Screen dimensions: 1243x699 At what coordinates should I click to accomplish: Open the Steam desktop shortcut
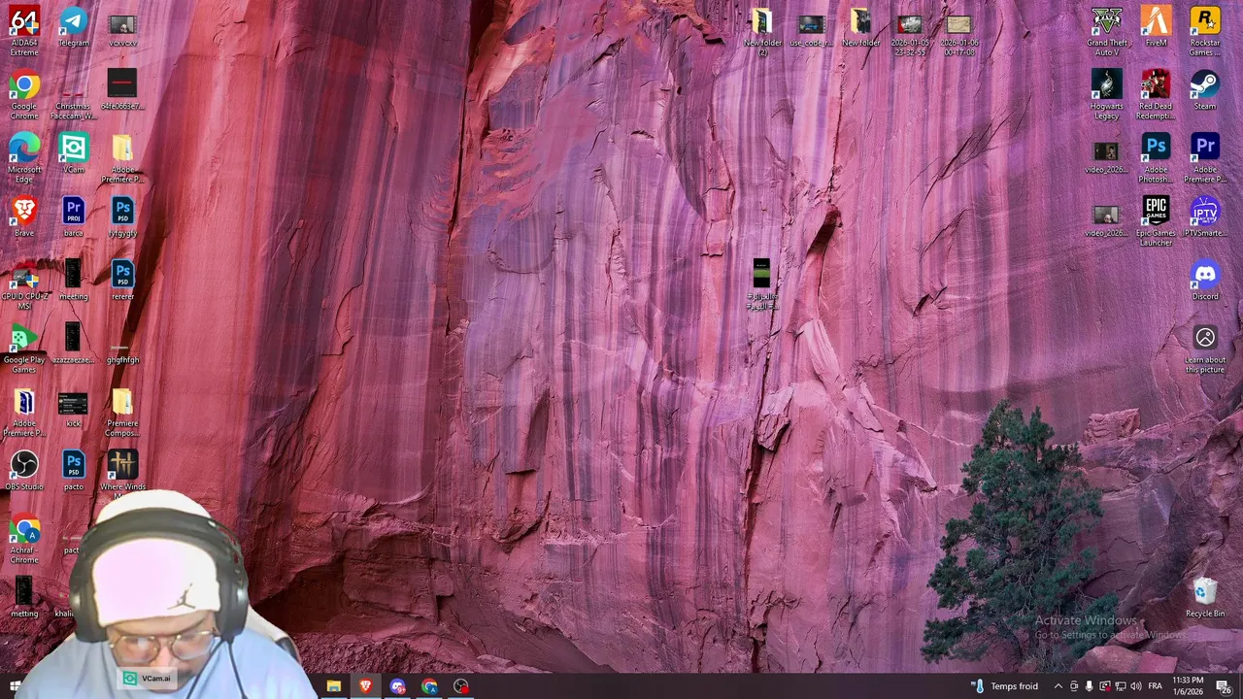(1204, 89)
